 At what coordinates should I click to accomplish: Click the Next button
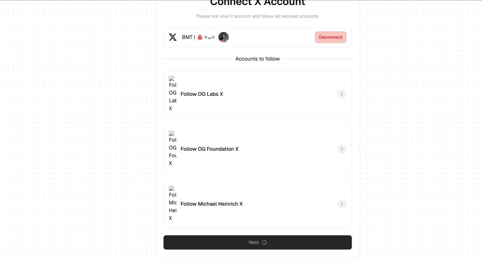[x=258, y=243]
